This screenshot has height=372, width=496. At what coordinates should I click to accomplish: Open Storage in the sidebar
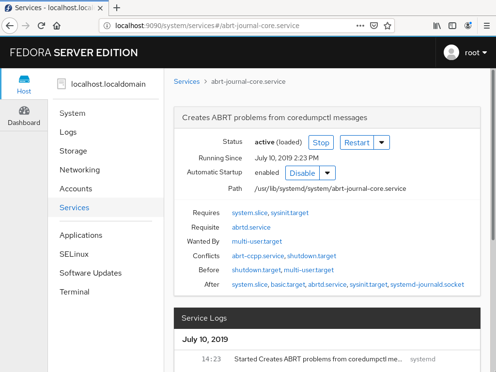pos(73,151)
